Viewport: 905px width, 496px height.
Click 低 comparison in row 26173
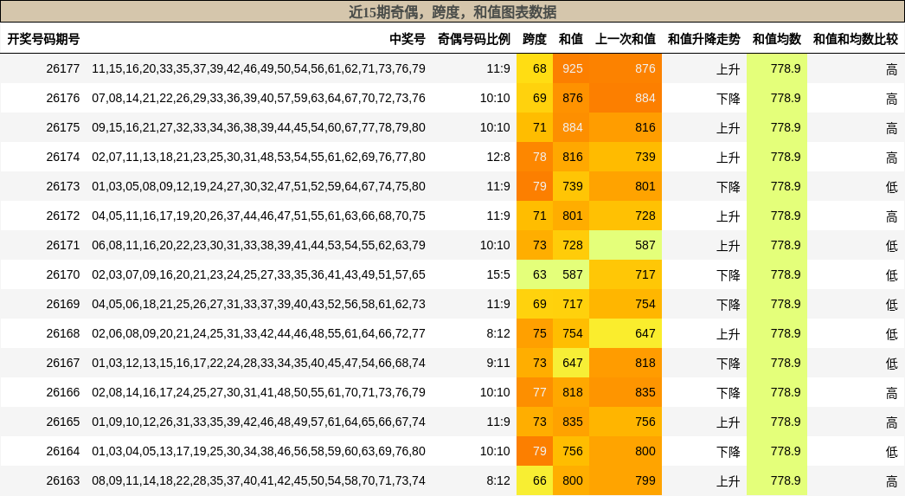click(x=892, y=187)
